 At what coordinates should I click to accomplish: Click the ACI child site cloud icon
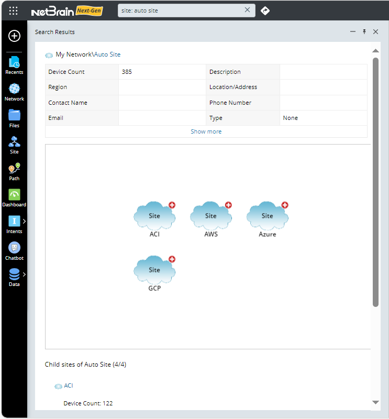[58, 387]
